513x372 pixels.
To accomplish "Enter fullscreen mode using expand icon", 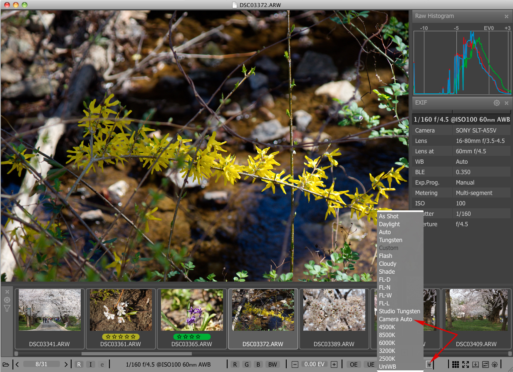I will (x=466, y=365).
